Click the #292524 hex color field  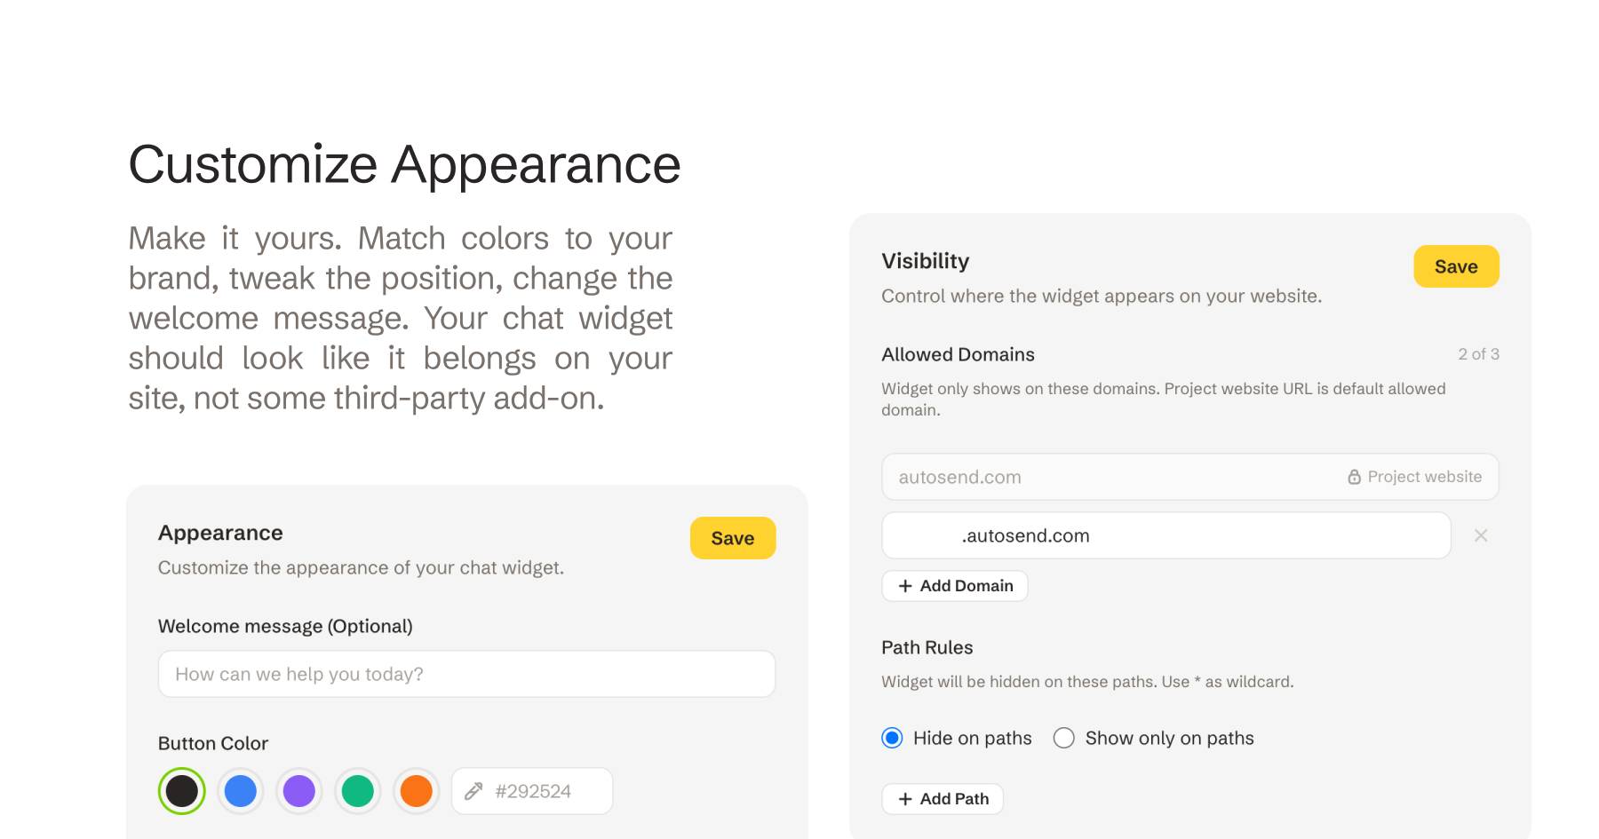pyautogui.click(x=544, y=791)
